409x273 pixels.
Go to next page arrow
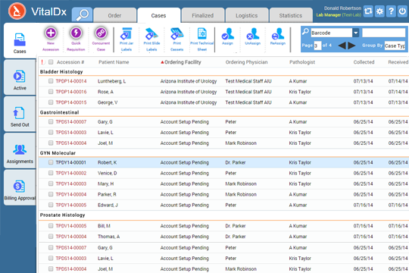click(x=351, y=45)
